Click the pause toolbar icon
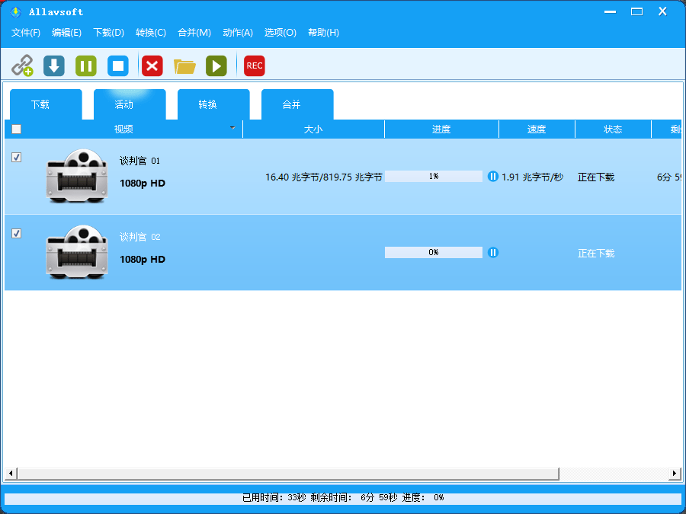The height and width of the screenshot is (514, 686). point(85,65)
